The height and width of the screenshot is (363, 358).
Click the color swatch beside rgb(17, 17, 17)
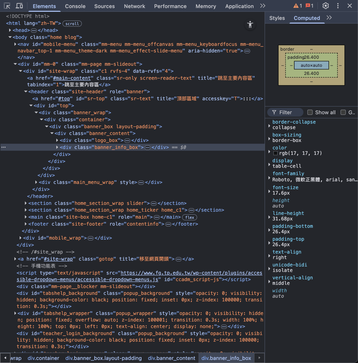coord(275,153)
